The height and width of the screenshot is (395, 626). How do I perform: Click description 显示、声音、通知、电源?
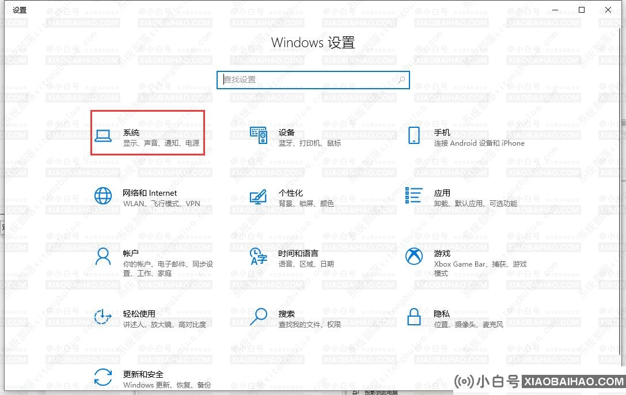coord(161,143)
